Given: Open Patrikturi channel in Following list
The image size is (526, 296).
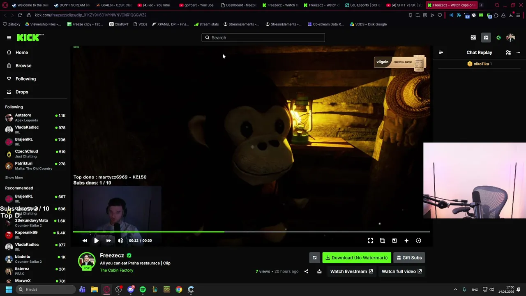Looking at the screenshot, I should point(35,166).
